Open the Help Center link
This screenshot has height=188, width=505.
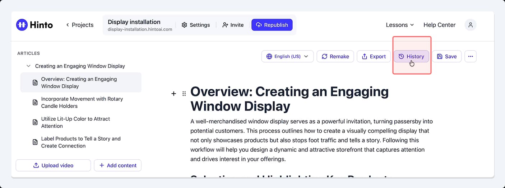(x=439, y=25)
